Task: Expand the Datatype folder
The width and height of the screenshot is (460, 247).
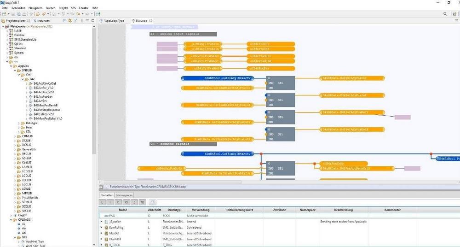Action: (19, 123)
